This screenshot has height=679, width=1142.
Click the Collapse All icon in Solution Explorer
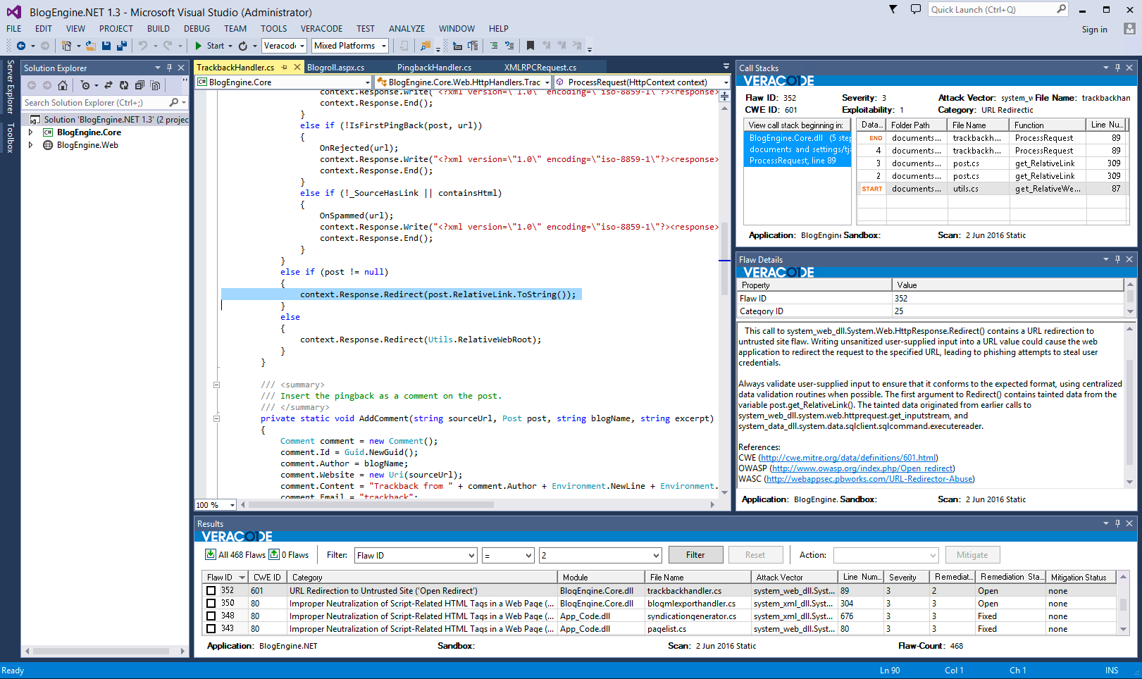(x=139, y=85)
